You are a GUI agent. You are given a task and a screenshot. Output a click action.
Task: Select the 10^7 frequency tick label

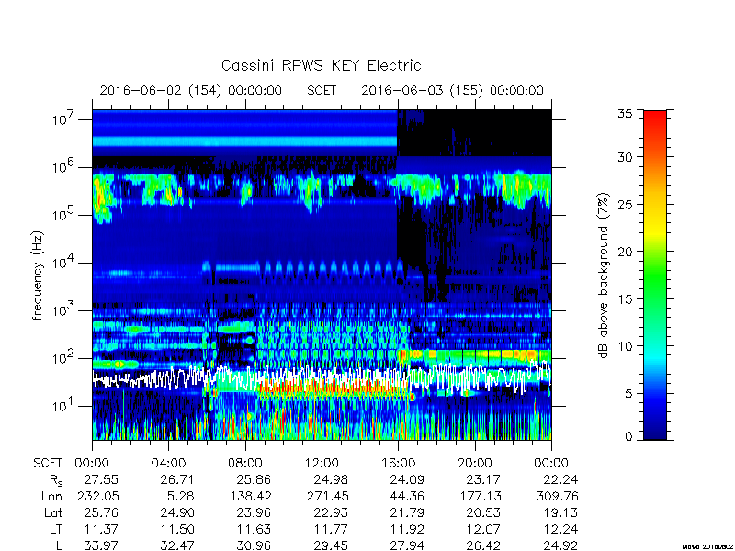[x=62, y=119]
